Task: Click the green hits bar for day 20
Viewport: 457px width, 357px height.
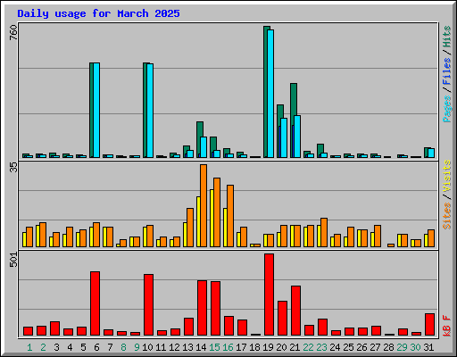Action: point(280,112)
